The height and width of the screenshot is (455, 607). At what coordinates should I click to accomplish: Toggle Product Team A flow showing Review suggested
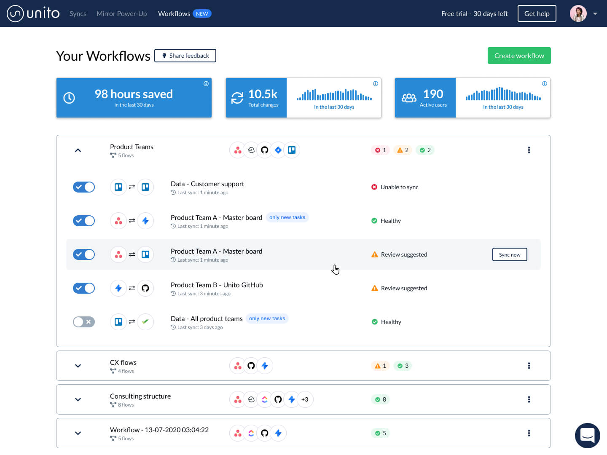coord(84,254)
